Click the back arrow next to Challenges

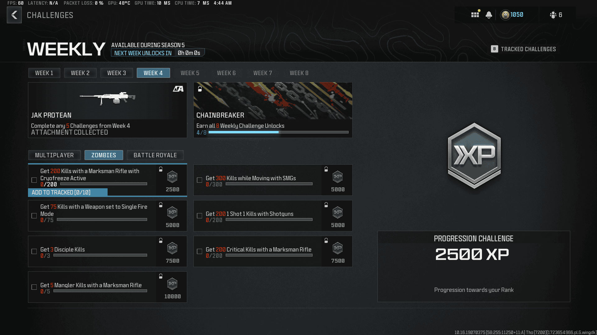(14, 15)
